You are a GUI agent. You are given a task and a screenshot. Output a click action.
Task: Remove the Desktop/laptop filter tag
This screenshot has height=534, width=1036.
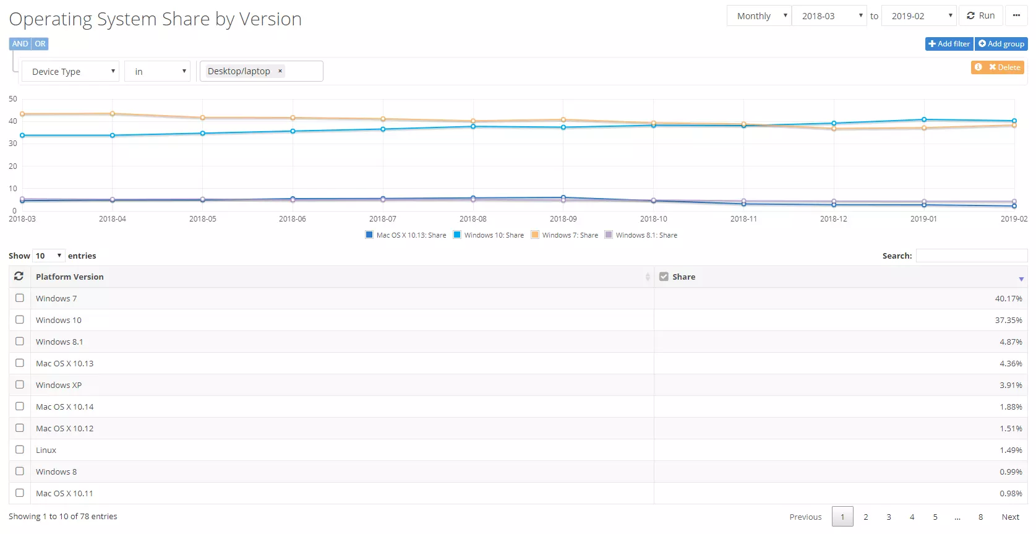[280, 71]
